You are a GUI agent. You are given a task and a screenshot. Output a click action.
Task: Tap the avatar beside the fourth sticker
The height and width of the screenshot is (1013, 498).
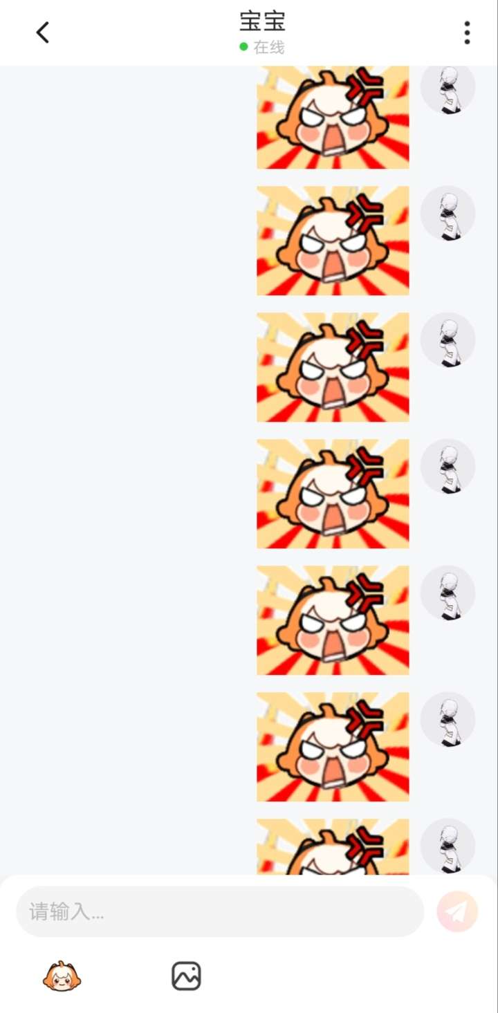448,466
